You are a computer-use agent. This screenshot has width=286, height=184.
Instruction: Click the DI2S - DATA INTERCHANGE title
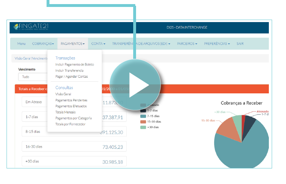tap(187, 27)
